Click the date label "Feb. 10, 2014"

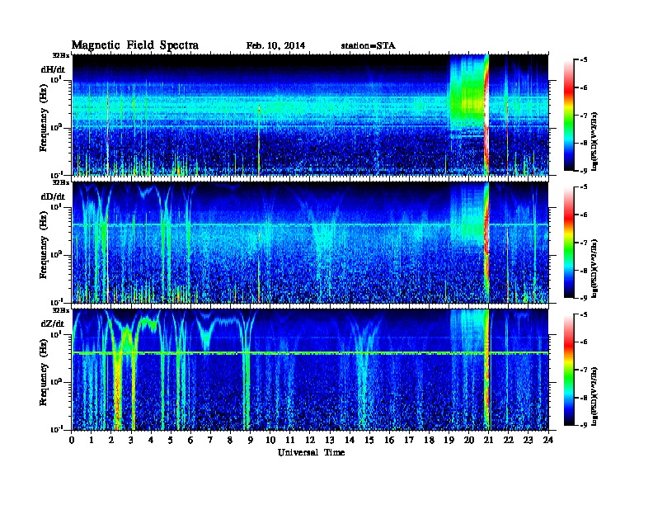coord(275,46)
